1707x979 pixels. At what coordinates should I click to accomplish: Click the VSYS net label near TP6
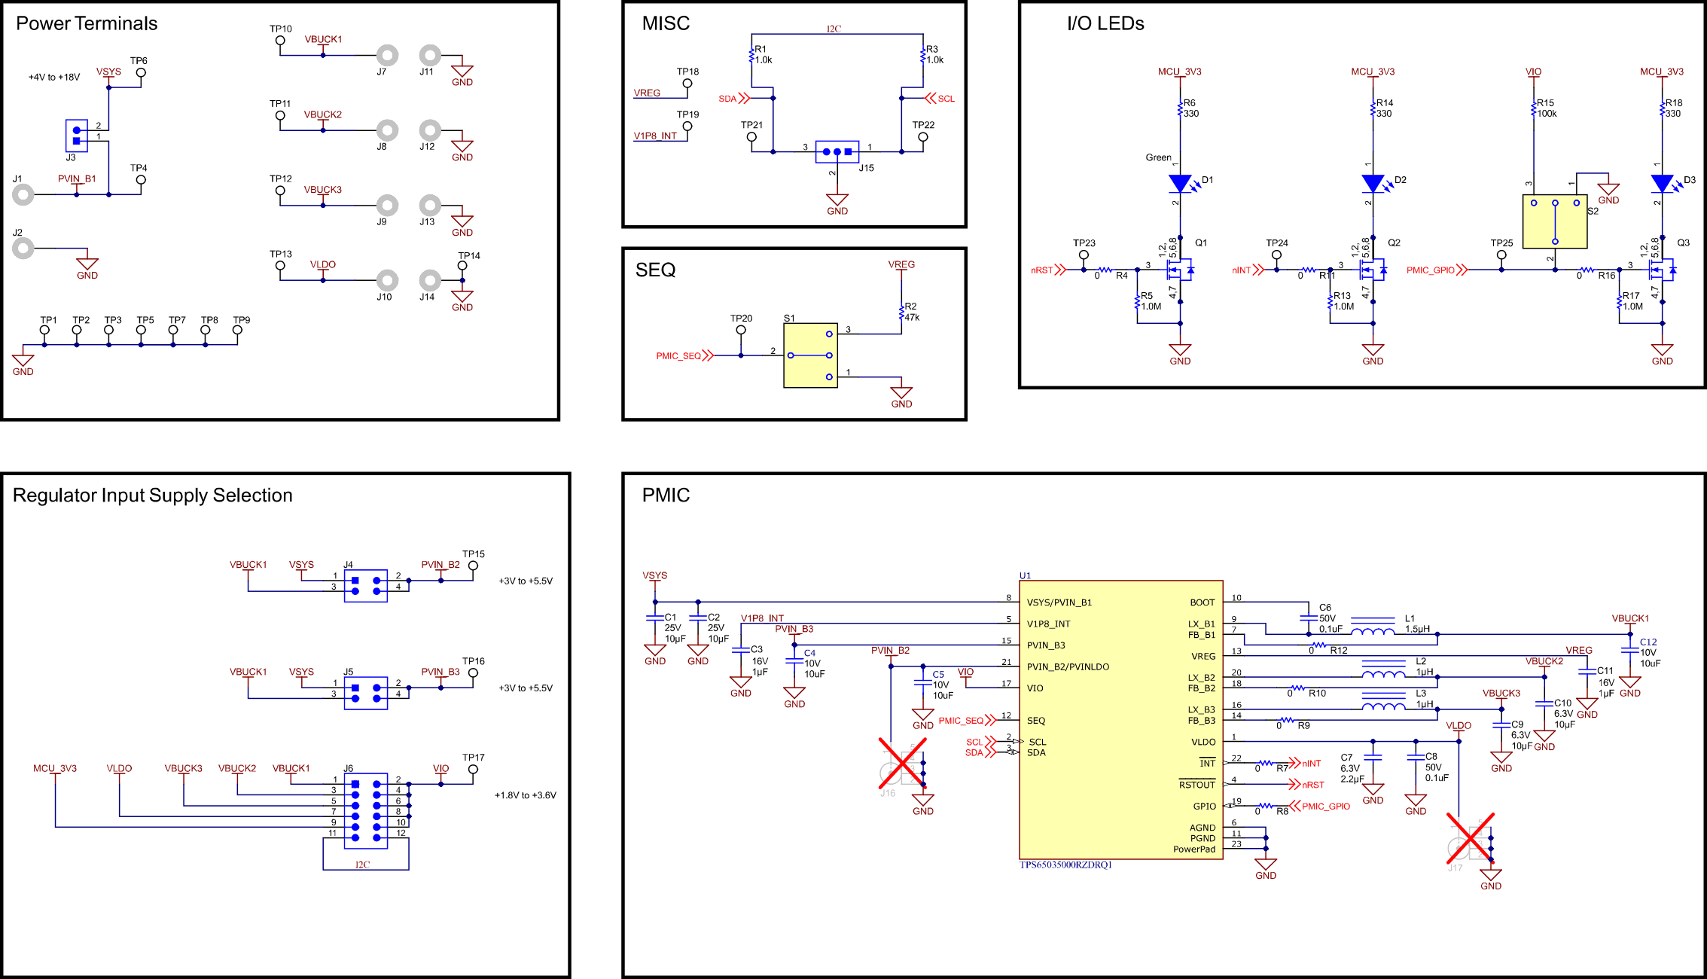[107, 72]
